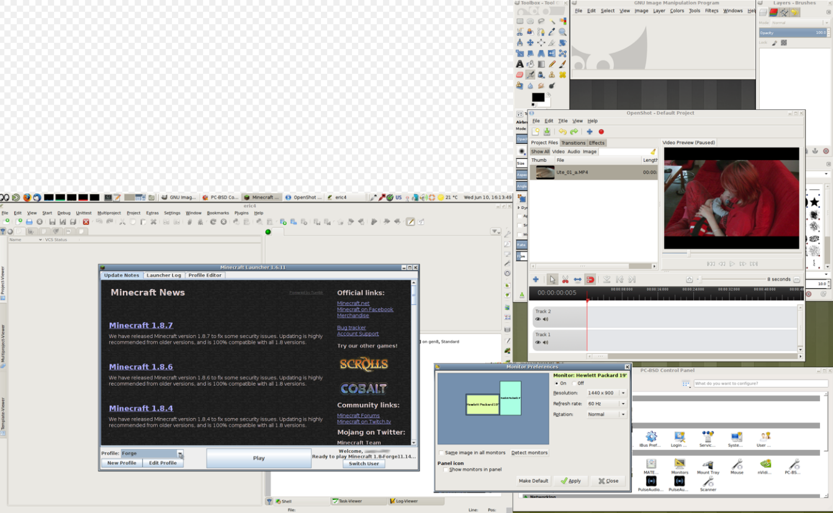Click the red record button in OpenShot toolbar
This screenshot has height=513, width=833.
coord(601,132)
